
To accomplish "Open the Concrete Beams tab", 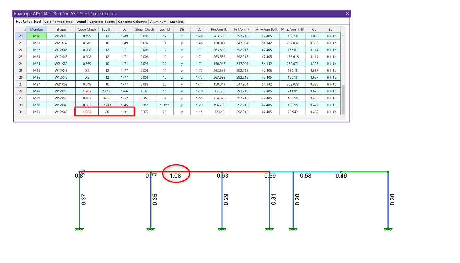I will [x=102, y=22].
